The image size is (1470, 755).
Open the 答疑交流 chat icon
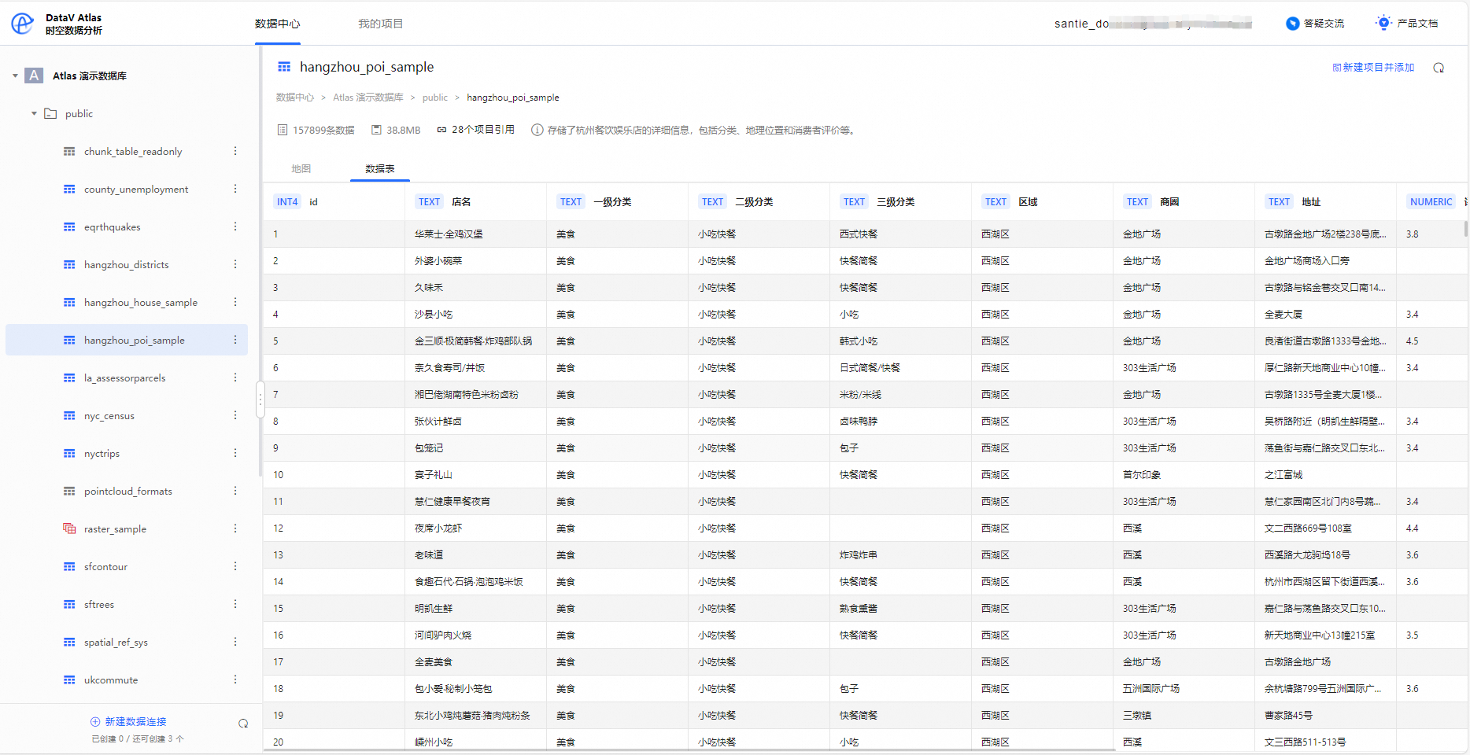tap(1292, 24)
